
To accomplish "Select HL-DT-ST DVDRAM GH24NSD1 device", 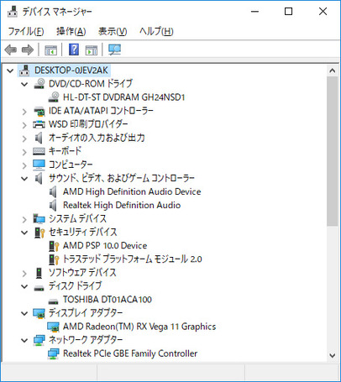I will tap(123, 97).
